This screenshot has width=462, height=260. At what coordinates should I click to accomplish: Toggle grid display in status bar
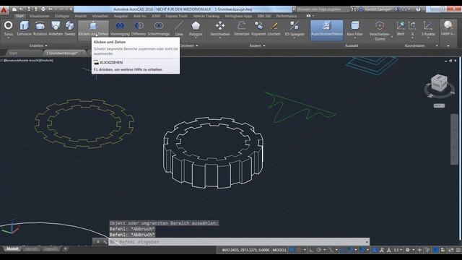tap(292, 250)
